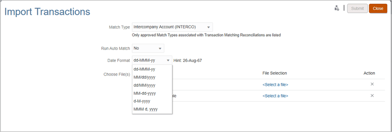392x132 pixels.
Task: Click the date Hint text 26-Aug-67
Action: point(188,60)
